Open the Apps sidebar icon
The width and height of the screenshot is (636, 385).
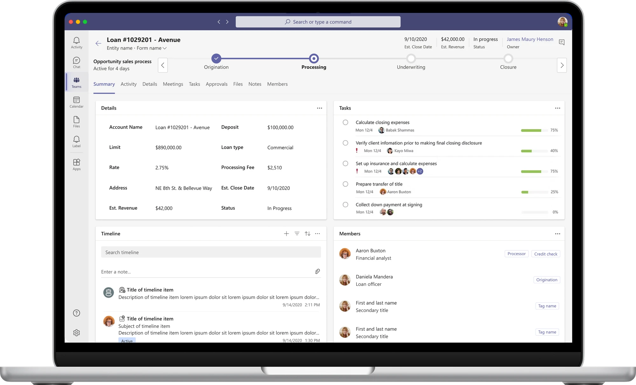point(76,165)
